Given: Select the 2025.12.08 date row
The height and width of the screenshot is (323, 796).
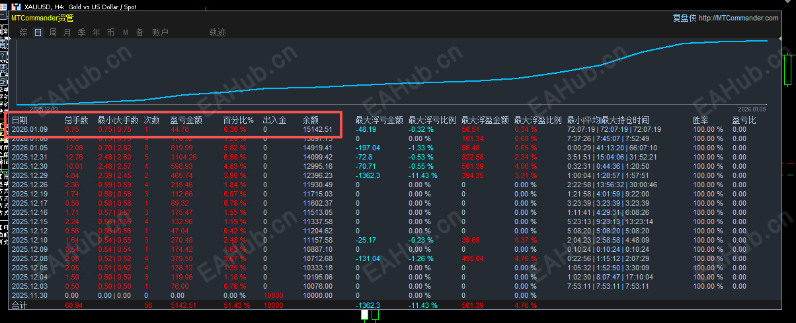Looking at the screenshot, I should (29, 258).
